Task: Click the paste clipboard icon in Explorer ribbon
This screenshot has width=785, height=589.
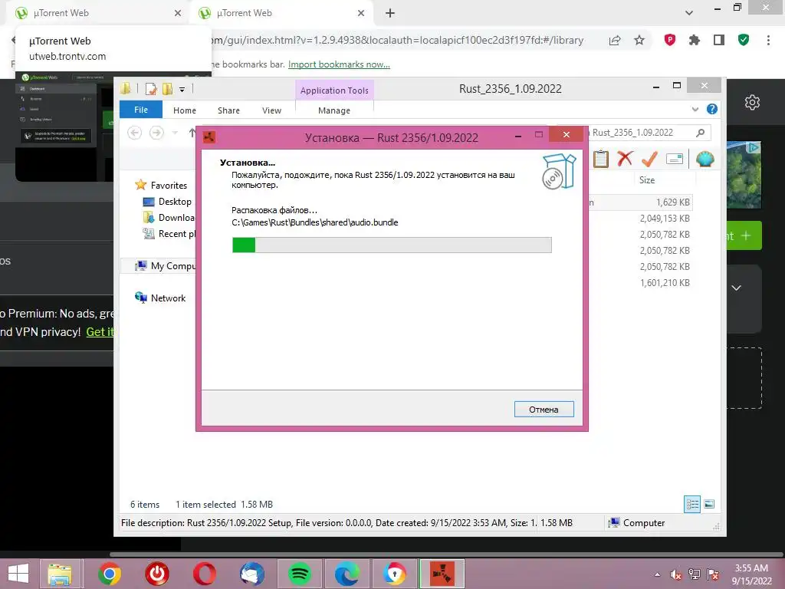Action: (x=601, y=160)
